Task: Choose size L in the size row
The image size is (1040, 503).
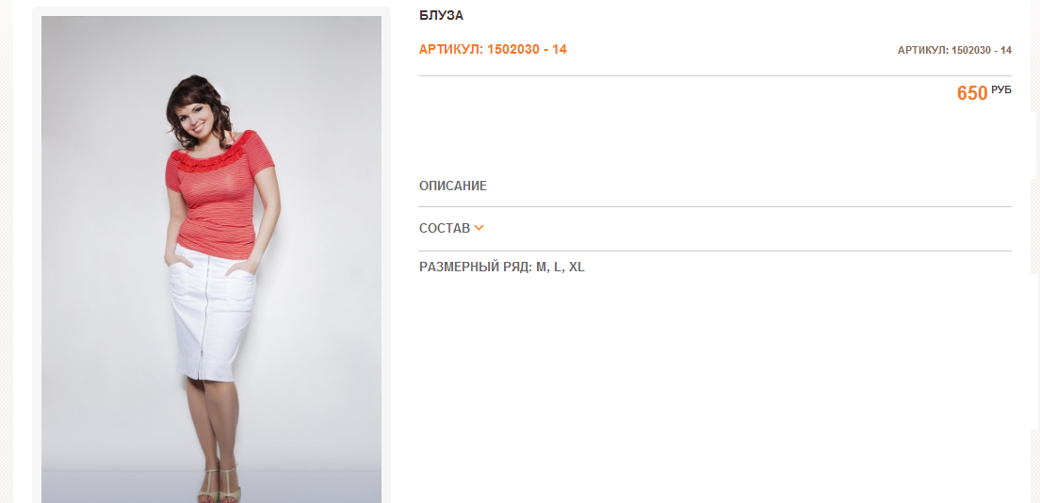Action: pyautogui.click(x=558, y=268)
